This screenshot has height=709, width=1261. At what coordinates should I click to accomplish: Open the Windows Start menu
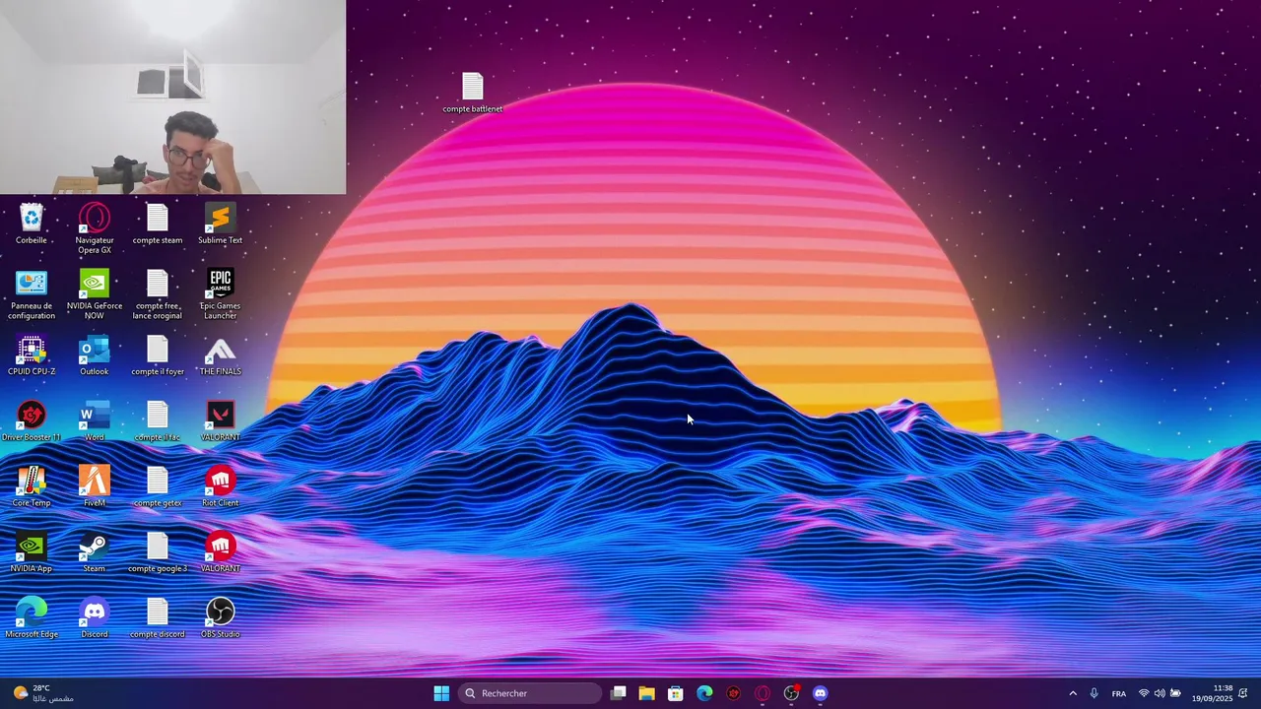click(441, 693)
